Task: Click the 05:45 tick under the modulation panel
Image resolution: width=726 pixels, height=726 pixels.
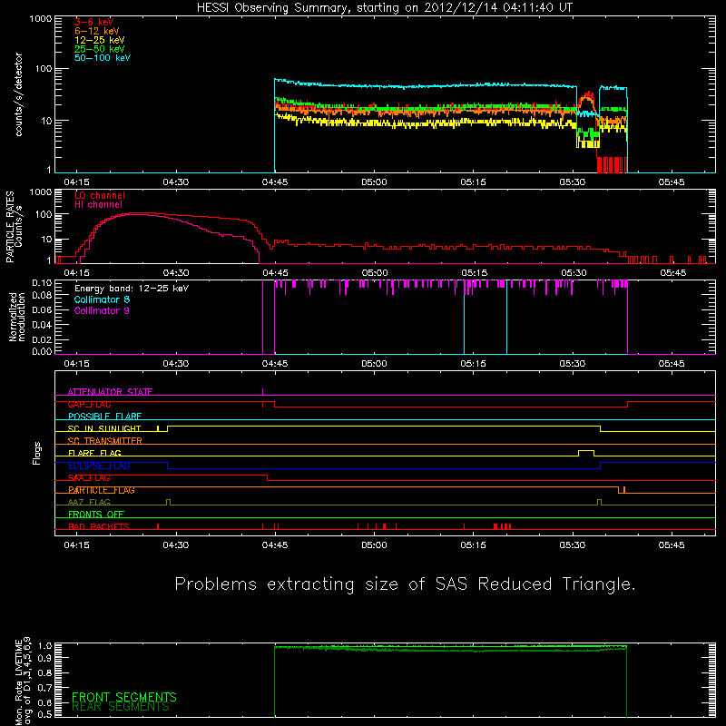Action: (672, 364)
